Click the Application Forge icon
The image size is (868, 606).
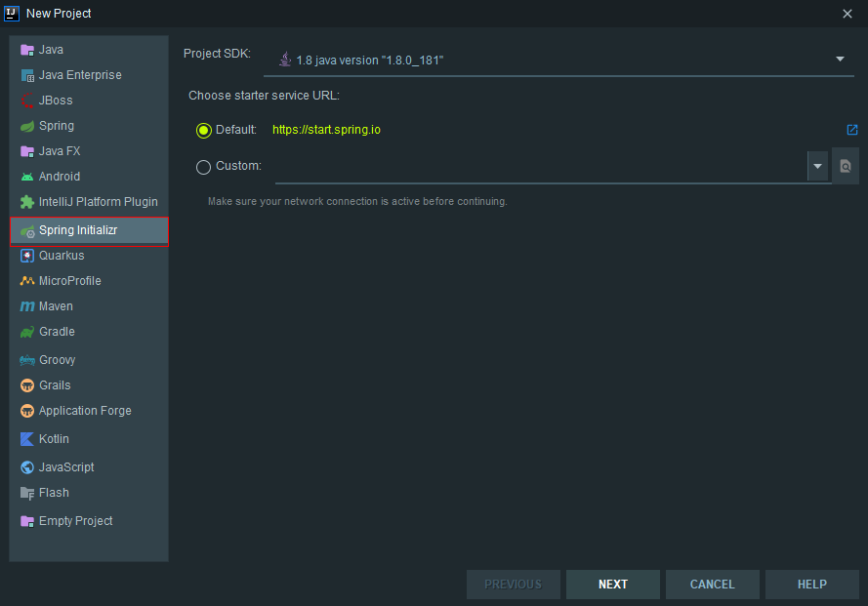[x=27, y=411]
